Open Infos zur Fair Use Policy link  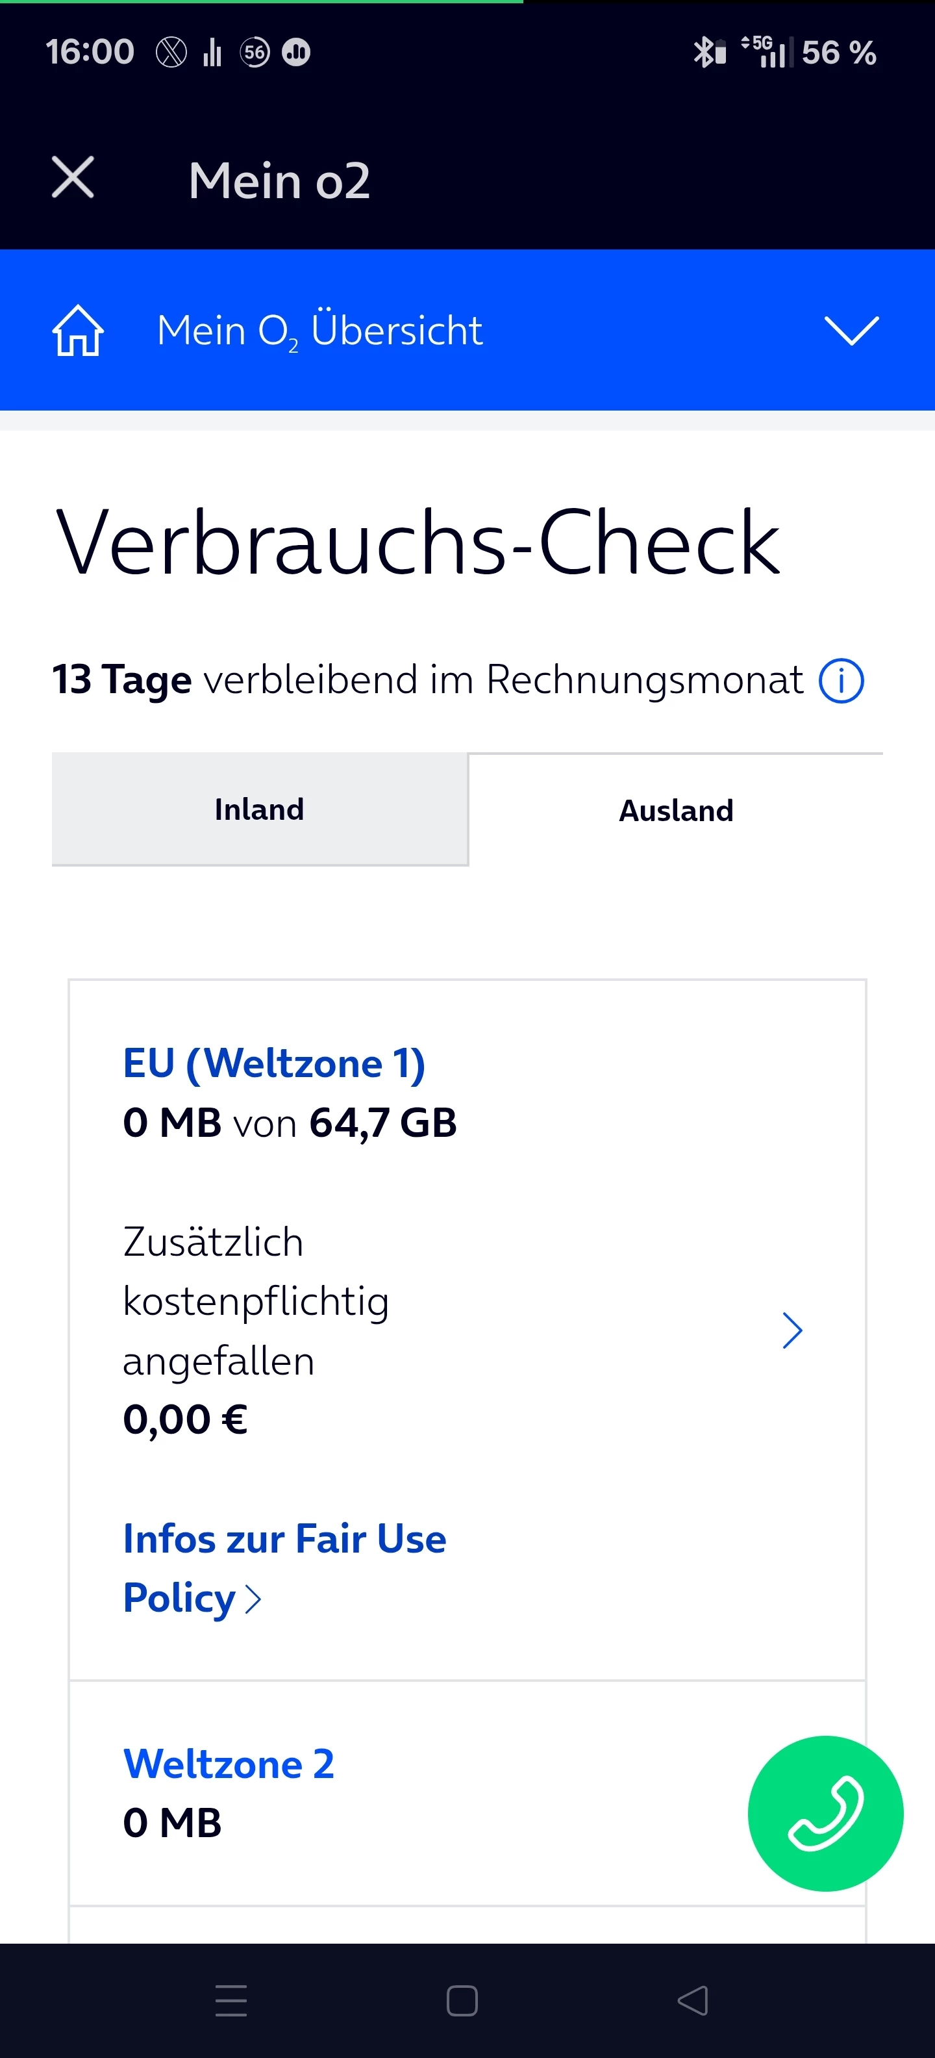point(284,1568)
